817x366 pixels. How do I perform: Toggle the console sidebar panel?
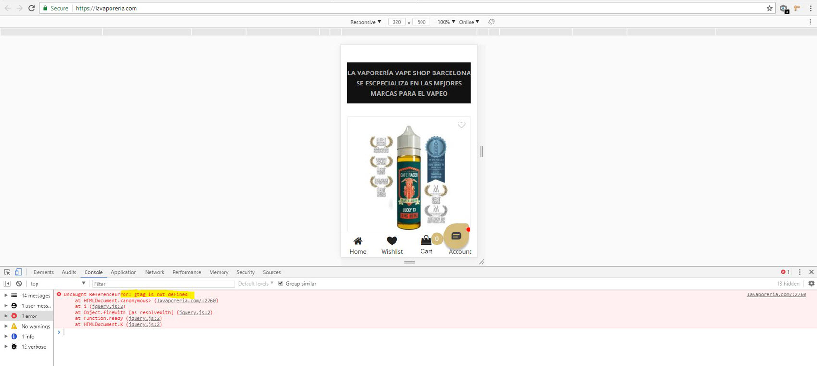coord(7,284)
